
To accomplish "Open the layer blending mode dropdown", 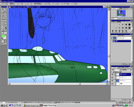I will (x=120, y=70).
